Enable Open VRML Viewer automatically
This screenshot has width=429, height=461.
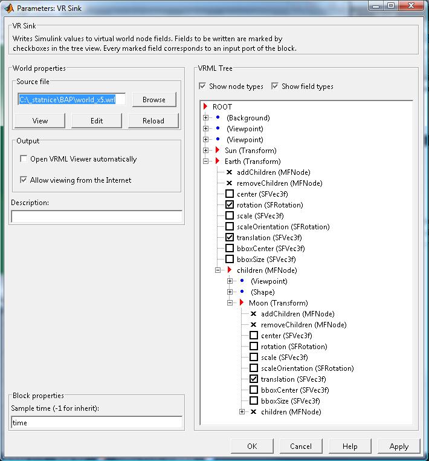(24, 159)
